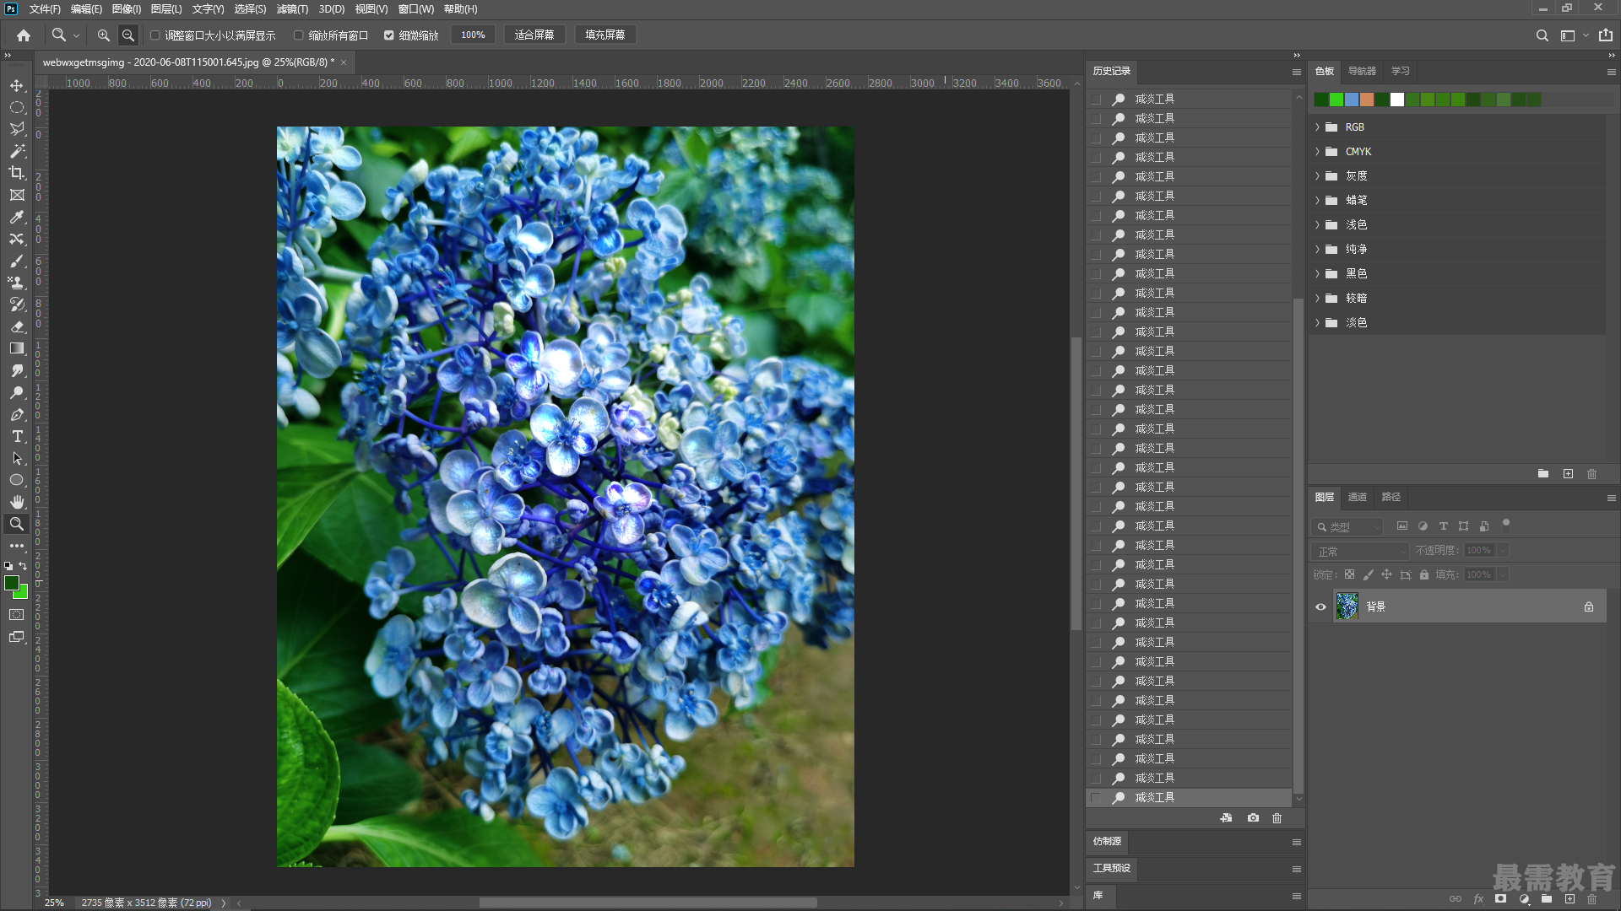
Task: Click the share icon top right
Action: 1605,35
